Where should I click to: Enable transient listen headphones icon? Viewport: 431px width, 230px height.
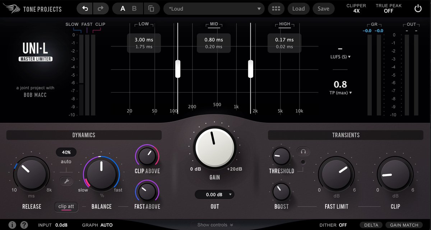(x=303, y=152)
